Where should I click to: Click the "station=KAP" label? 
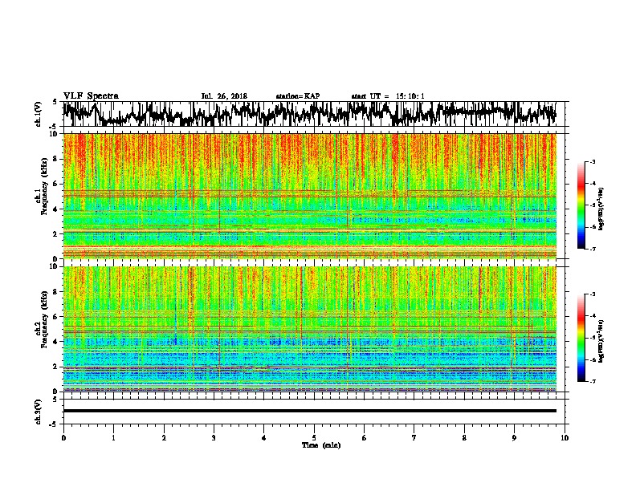click(298, 96)
